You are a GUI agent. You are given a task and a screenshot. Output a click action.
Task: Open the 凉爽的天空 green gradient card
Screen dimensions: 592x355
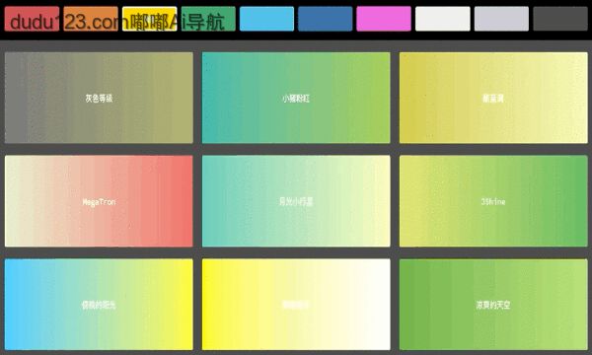(x=493, y=305)
